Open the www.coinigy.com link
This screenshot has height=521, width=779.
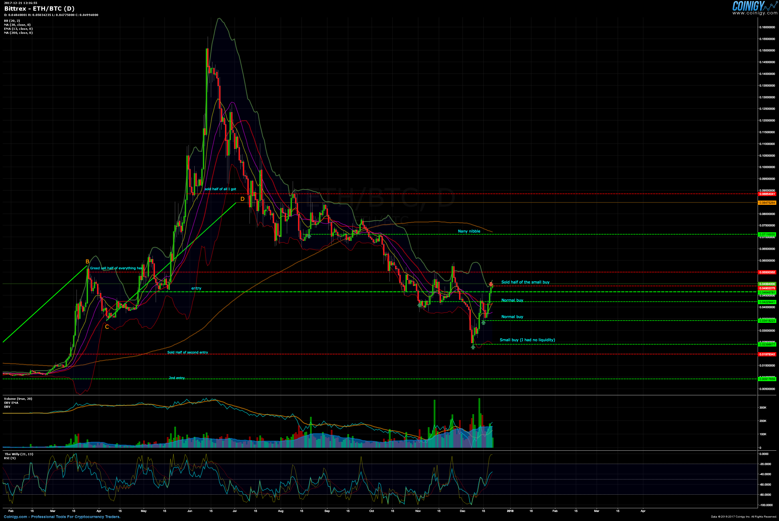click(x=755, y=13)
